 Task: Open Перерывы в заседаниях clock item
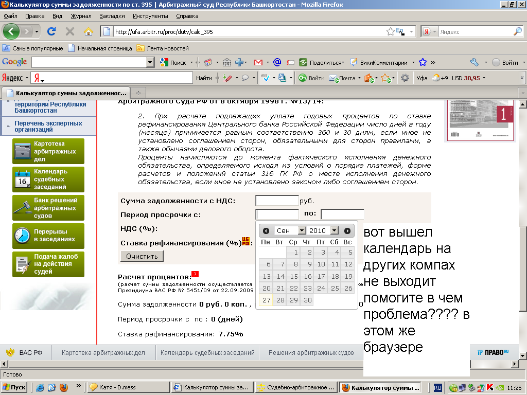point(48,236)
